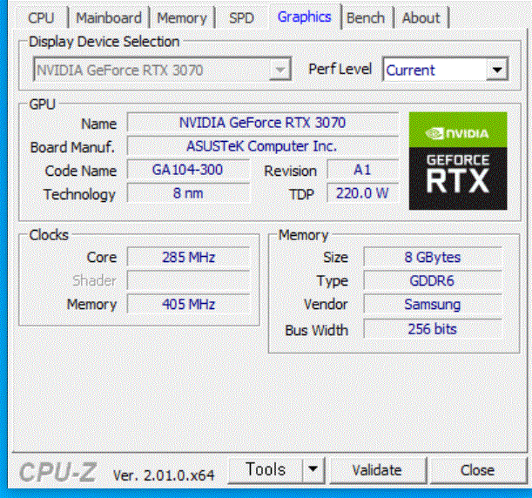
Task: Select the Memory tab
Action: click(x=181, y=18)
